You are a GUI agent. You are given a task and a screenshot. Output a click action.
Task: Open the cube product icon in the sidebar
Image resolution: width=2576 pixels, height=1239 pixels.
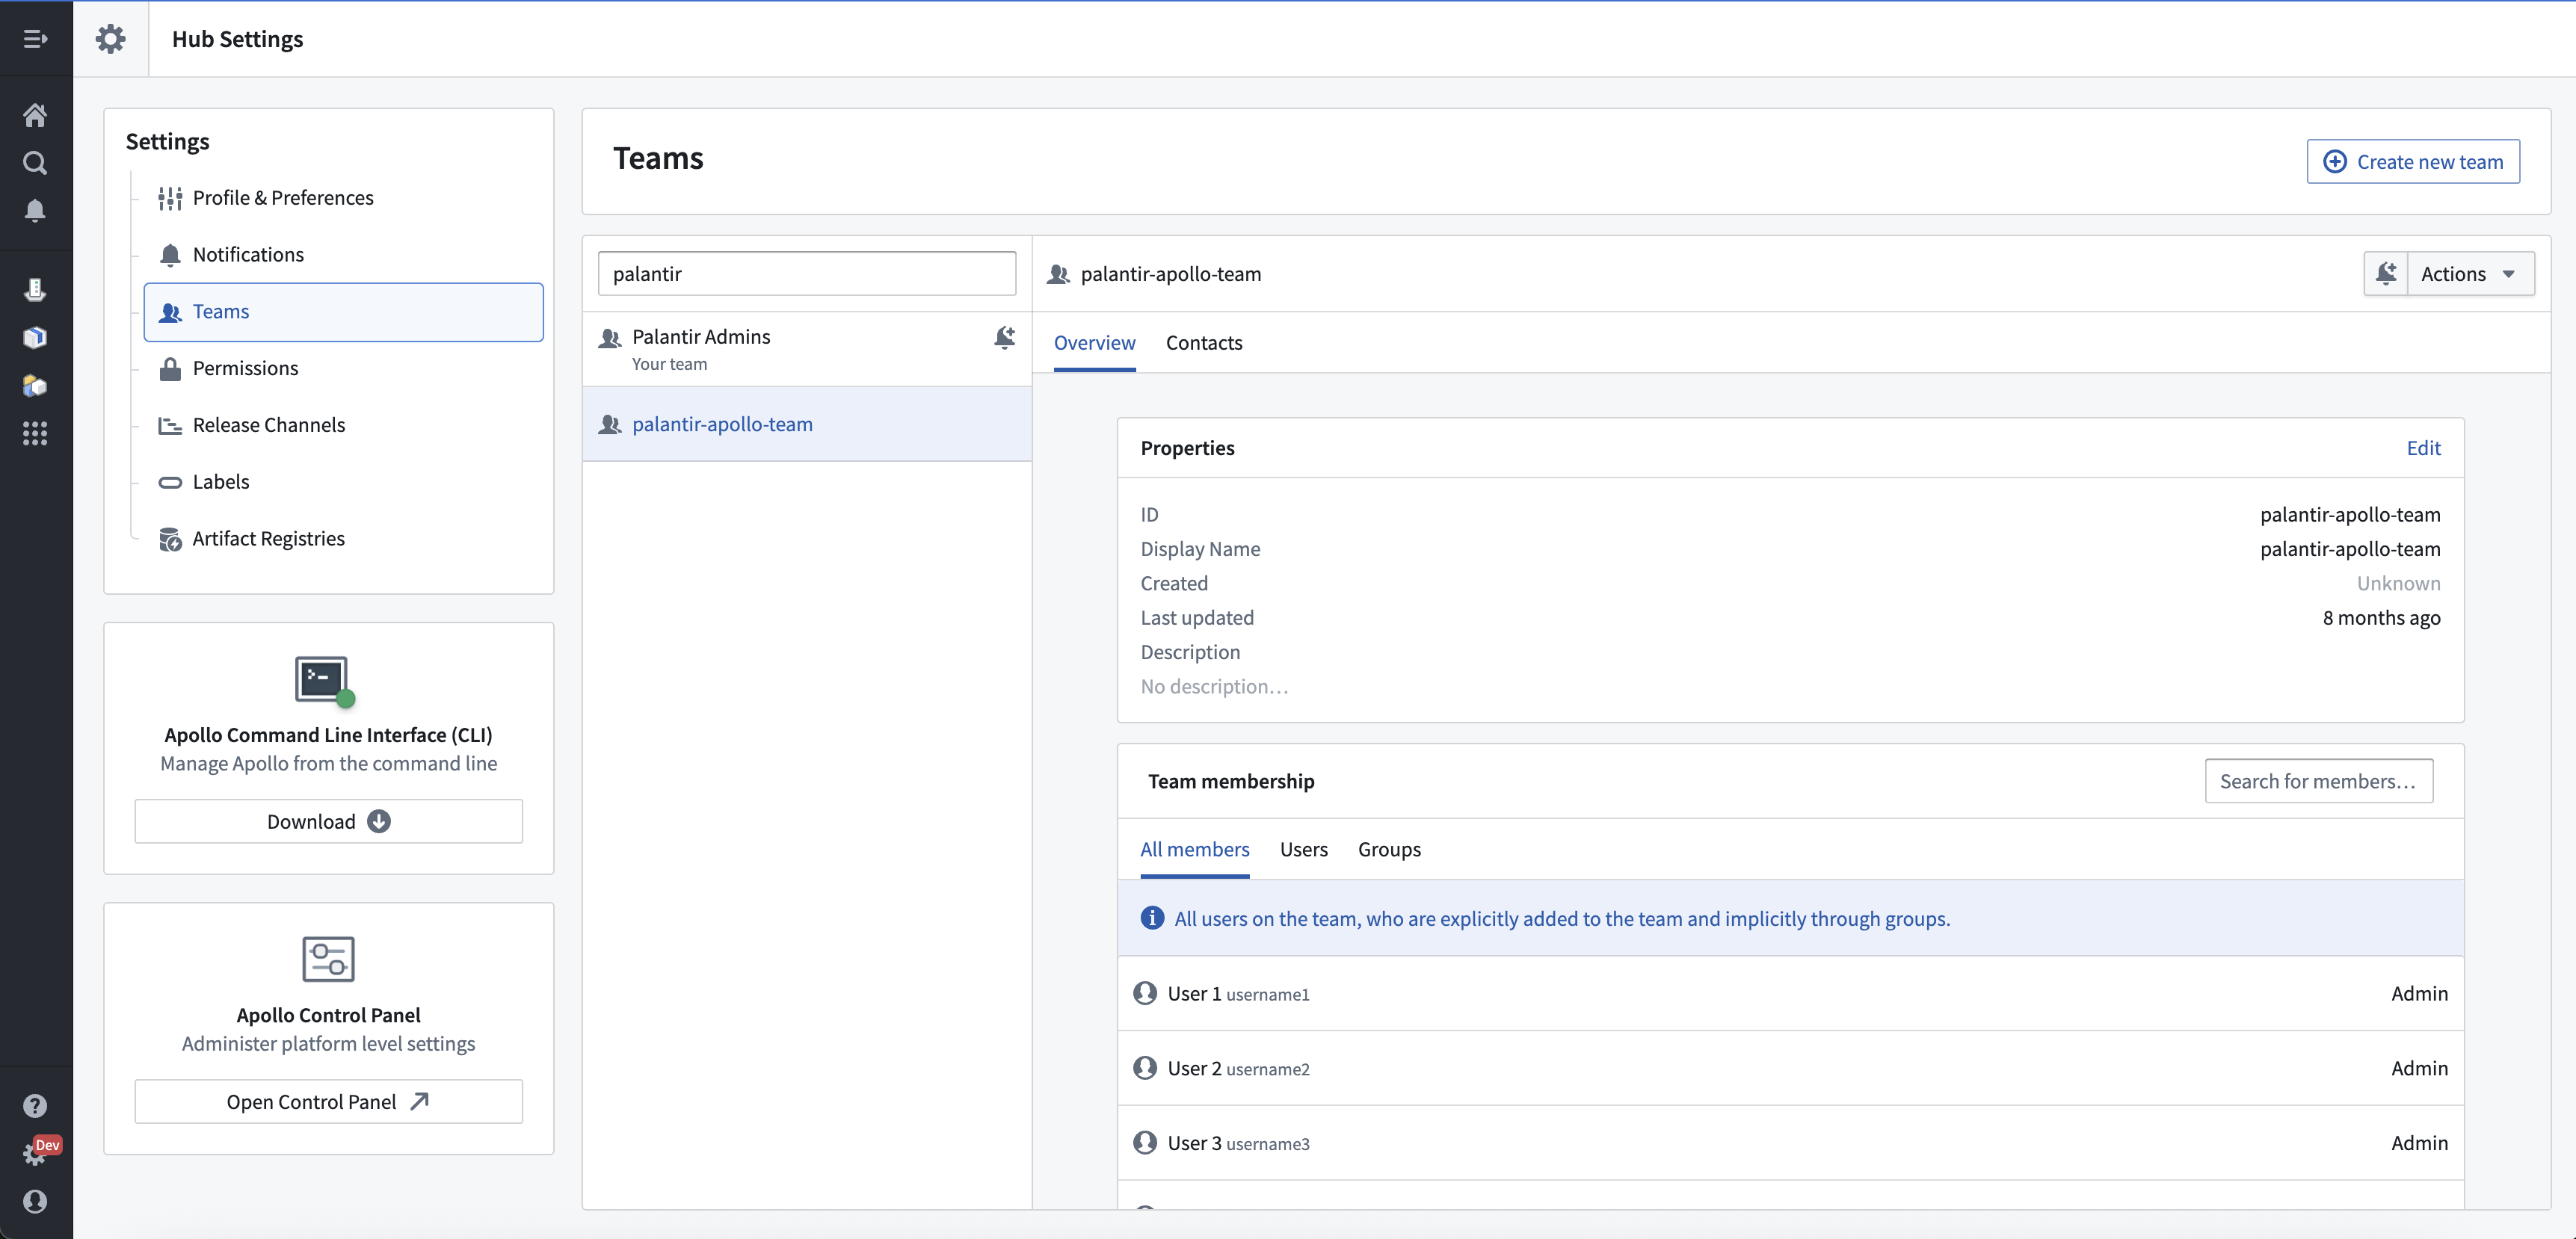coord(35,338)
